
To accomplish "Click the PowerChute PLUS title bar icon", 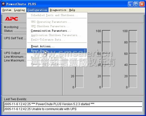I will tap(3, 4).
